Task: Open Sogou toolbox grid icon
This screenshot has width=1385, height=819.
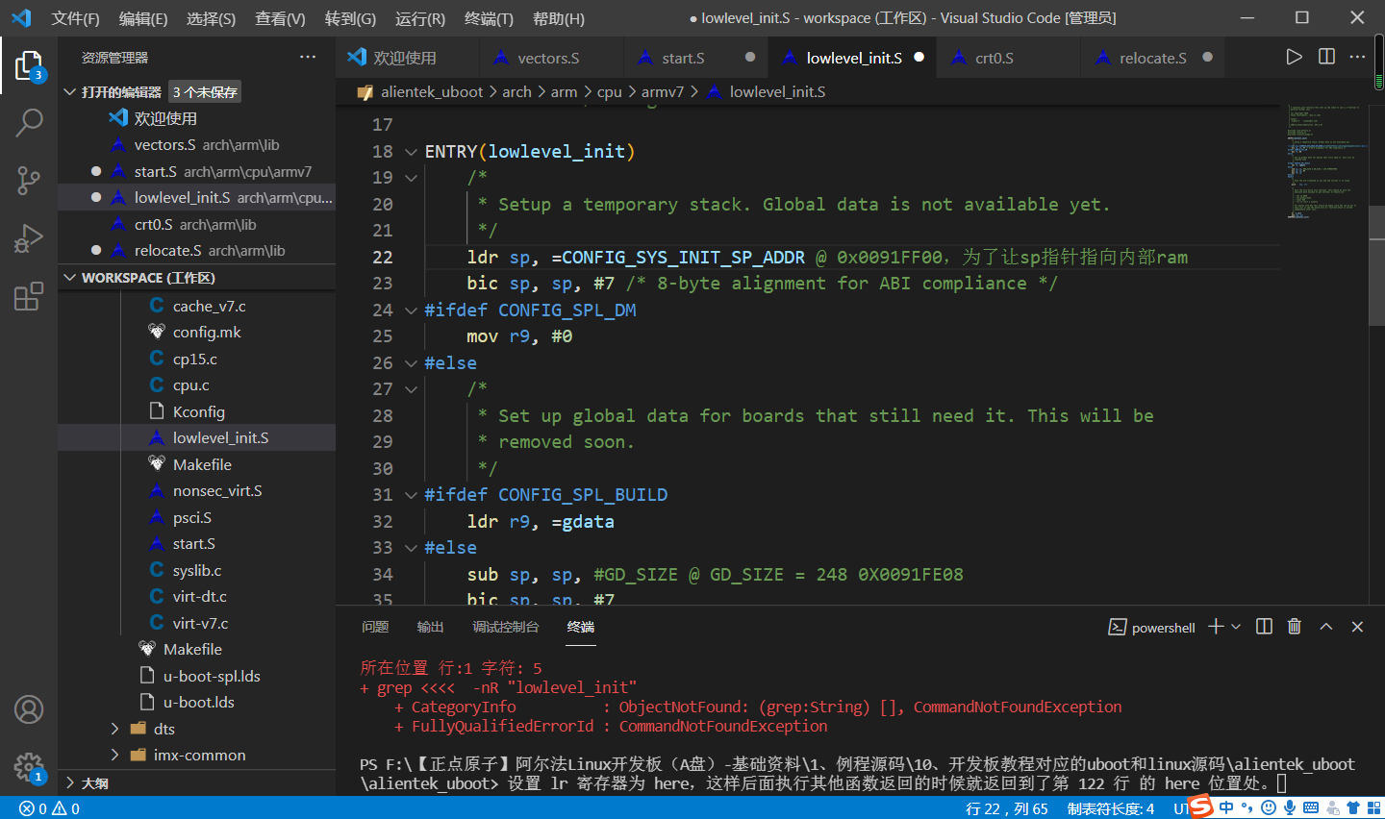Action: tap(1373, 808)
